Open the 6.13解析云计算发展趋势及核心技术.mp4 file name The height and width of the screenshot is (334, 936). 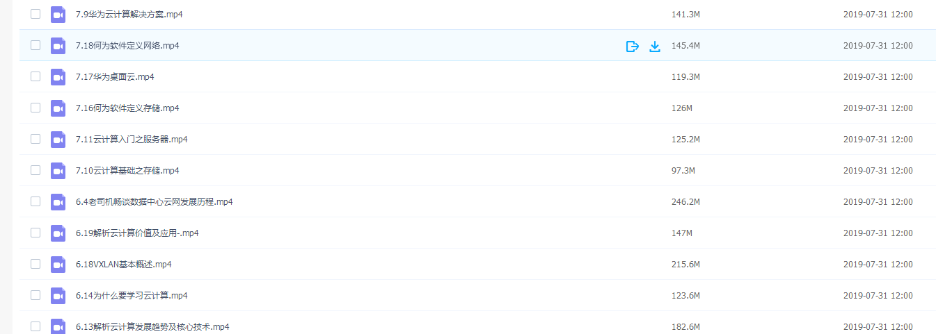pyautogui.click(x=152, y=327)
